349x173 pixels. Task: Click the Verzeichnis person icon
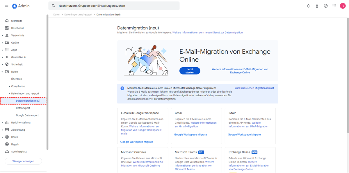[7, 35]
